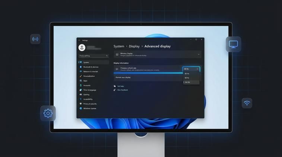Open the user profile avatar
Image resolution: width=282 pixels, height=157 pixels.
pos(82,48)
